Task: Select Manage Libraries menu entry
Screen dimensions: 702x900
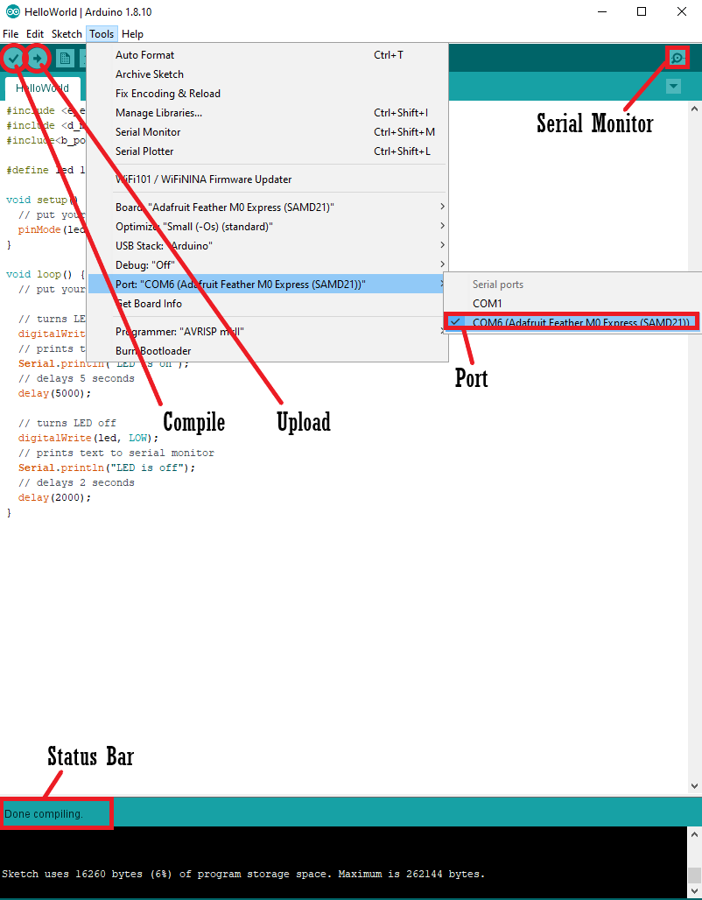Action: click(158, 113)
